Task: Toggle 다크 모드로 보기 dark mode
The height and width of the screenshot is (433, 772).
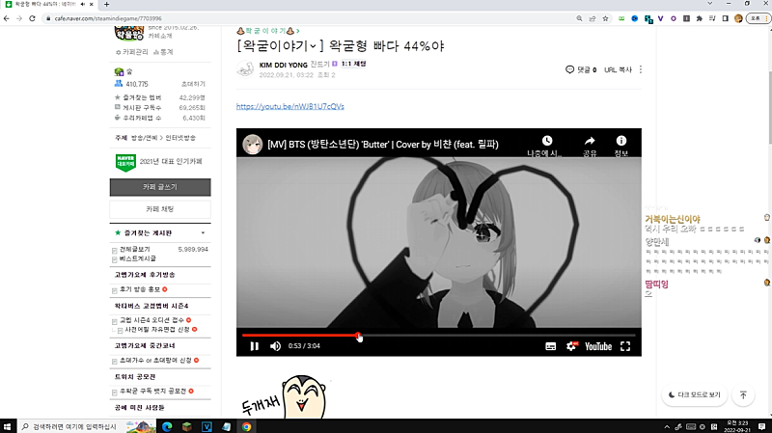Action: (x=694, y=394)
